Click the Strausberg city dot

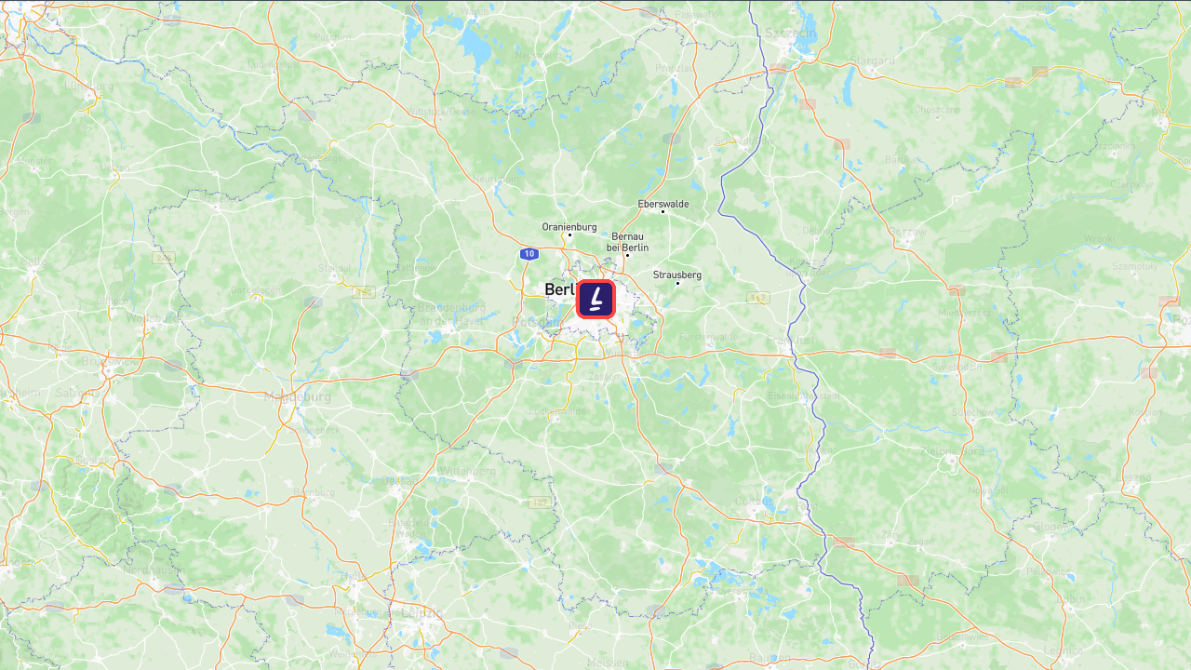tap(677, 283)
